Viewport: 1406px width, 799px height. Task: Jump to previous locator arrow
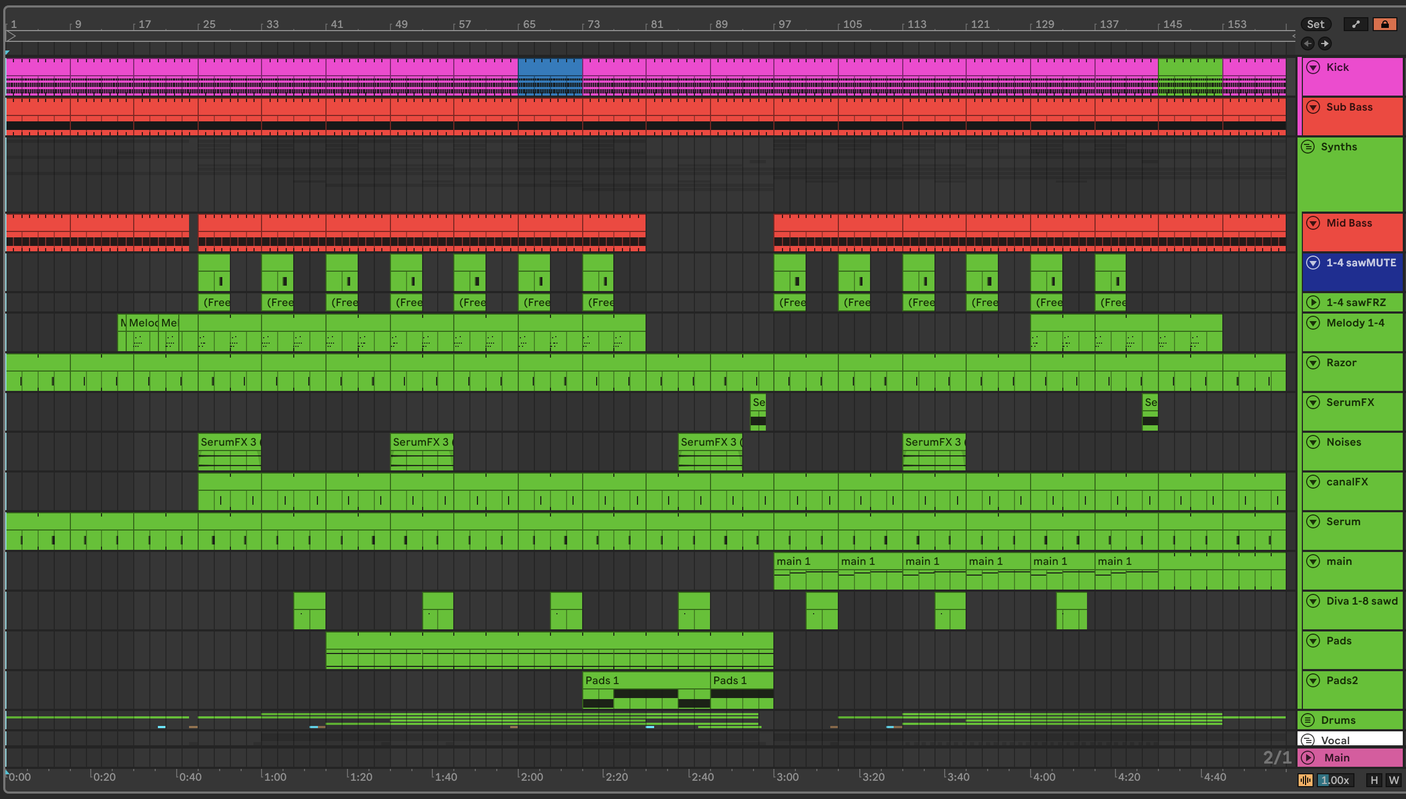click(x=1308, y=43)
